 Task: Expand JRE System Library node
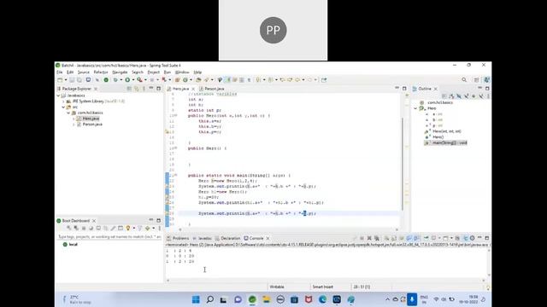pyautogui.click(x=63, y=101)
